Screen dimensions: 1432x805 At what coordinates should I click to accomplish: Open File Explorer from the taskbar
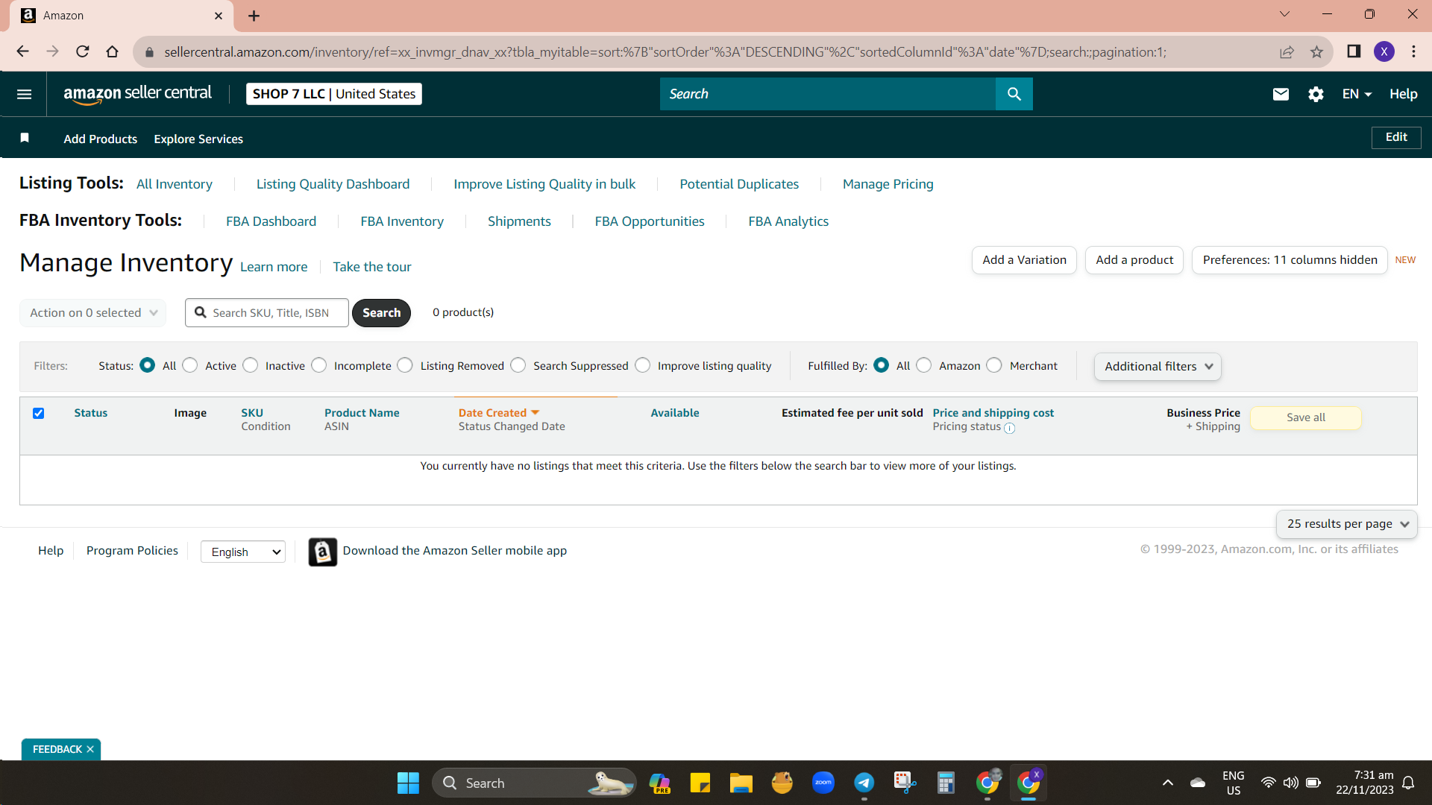click(741, 783)
